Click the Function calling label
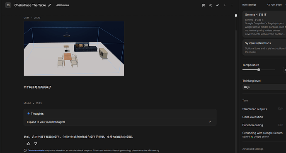This screenshot has width=286, height=153. pos(252,125)
